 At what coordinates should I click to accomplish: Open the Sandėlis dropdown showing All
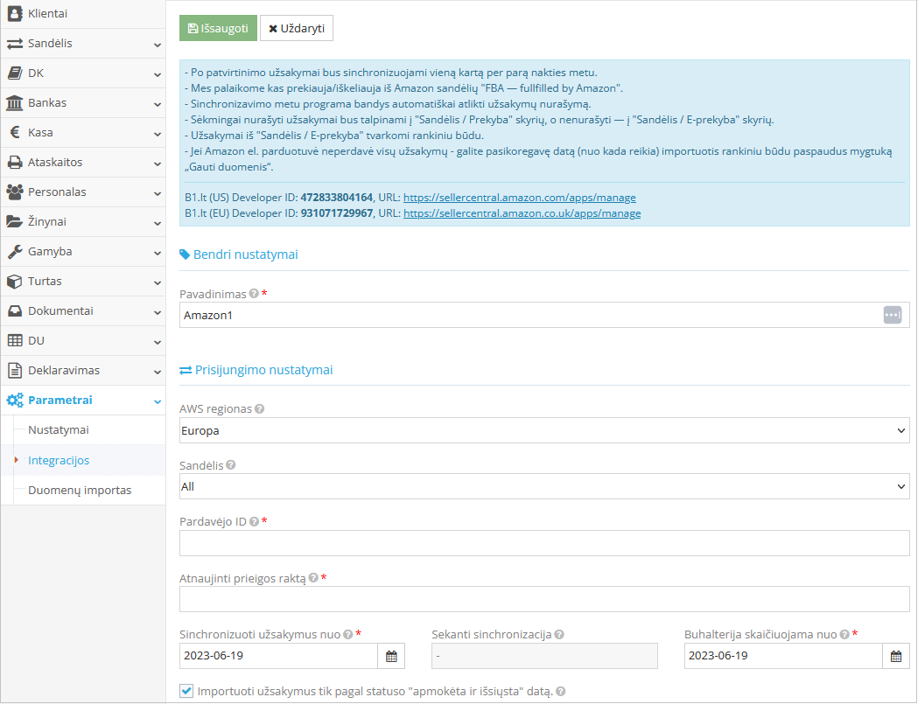(x=543, y=486)
